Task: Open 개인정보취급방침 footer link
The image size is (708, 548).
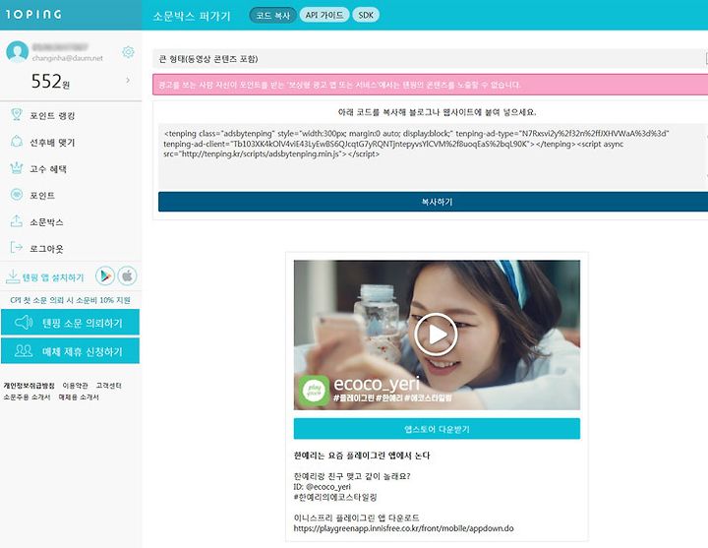Action: click(x=29, y=386)
